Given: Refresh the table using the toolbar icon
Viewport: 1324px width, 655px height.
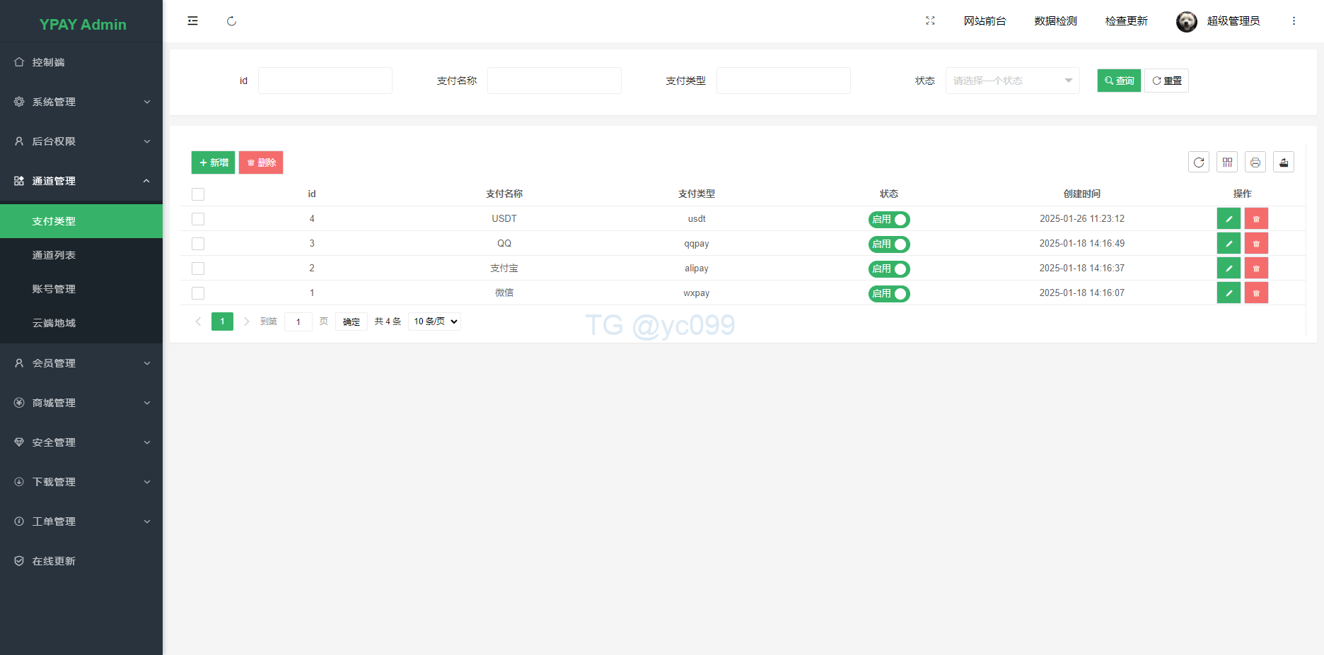Looking at the screenshot, I should coord(1198,163).
